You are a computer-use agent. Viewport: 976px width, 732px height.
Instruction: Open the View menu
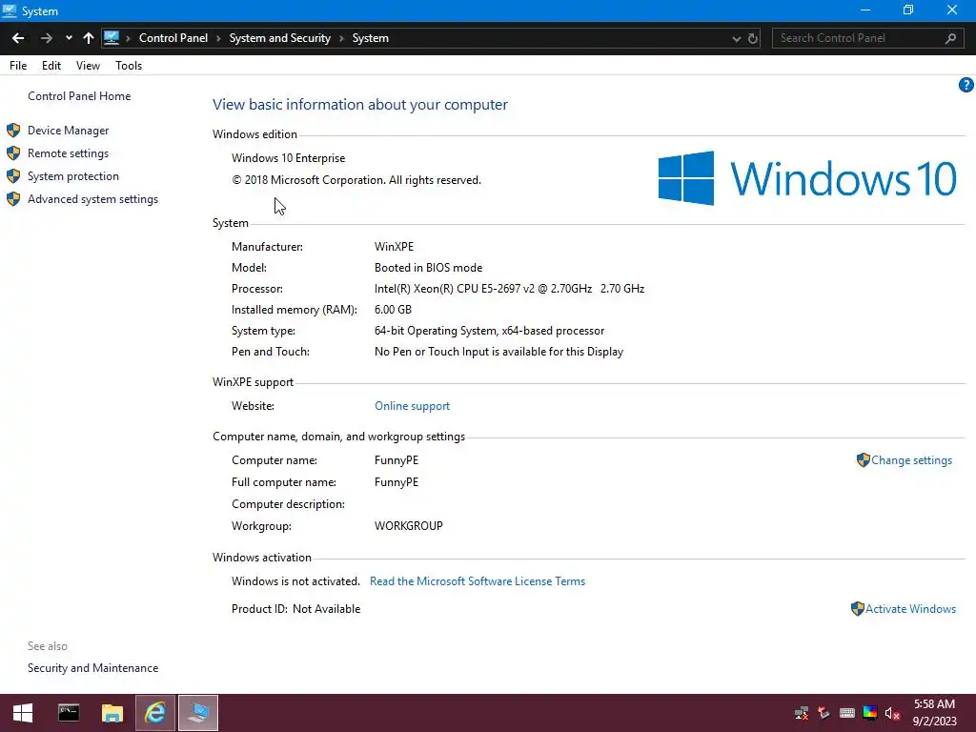coord(88,66)
